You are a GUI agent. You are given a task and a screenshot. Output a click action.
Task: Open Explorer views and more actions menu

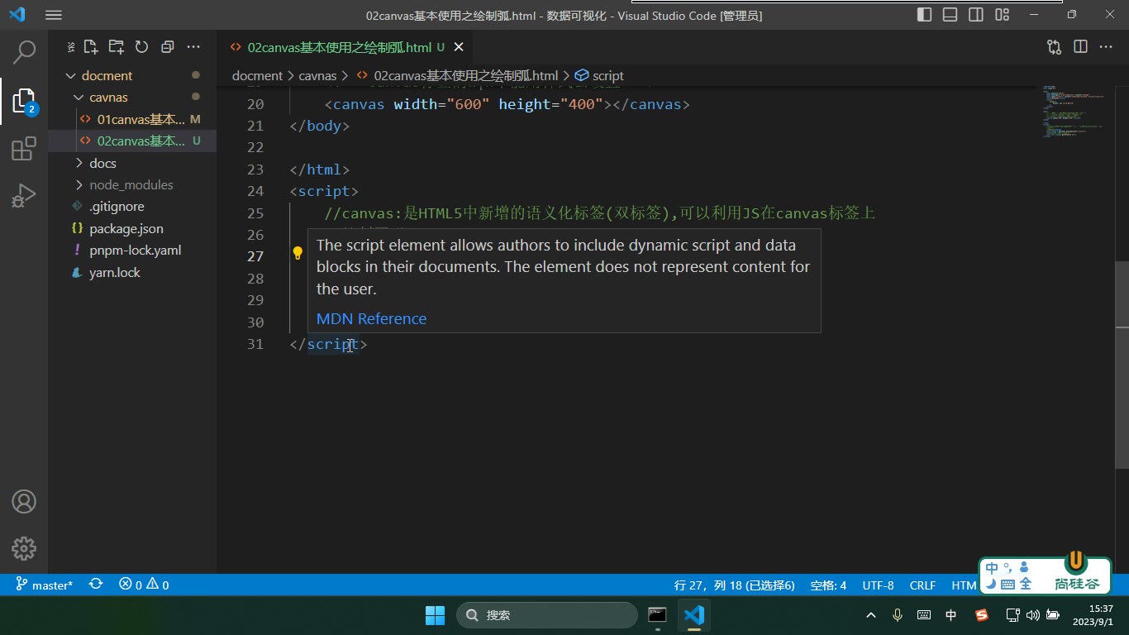click(193, 47)
